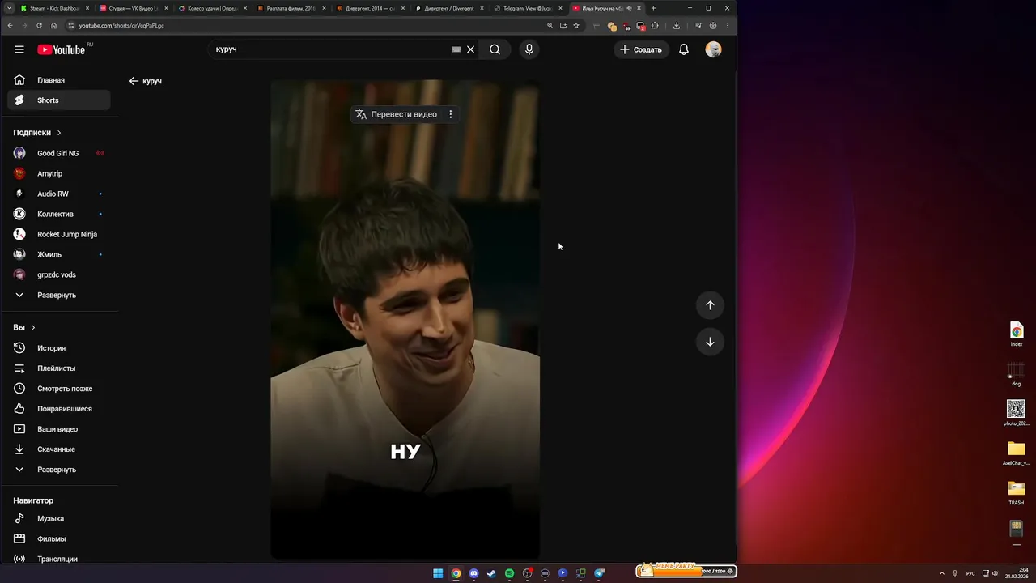Open notifications bell
Screen dimensions: 1036x583
[x=684, y=49]
